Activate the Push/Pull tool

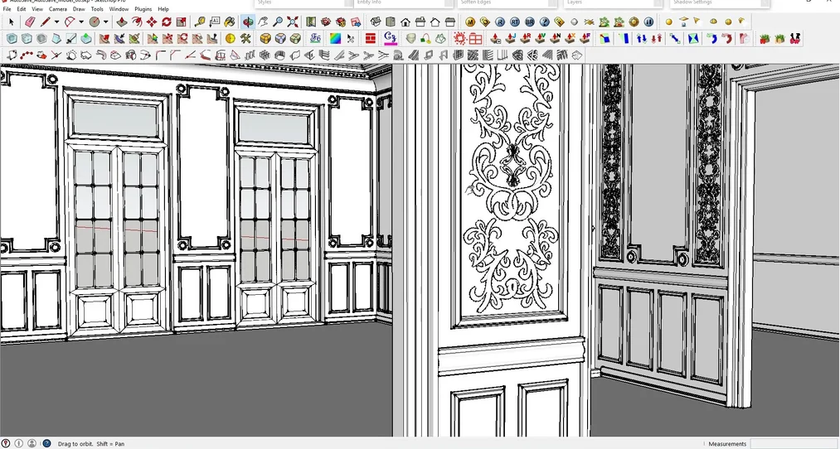click(x=122, y=22)
